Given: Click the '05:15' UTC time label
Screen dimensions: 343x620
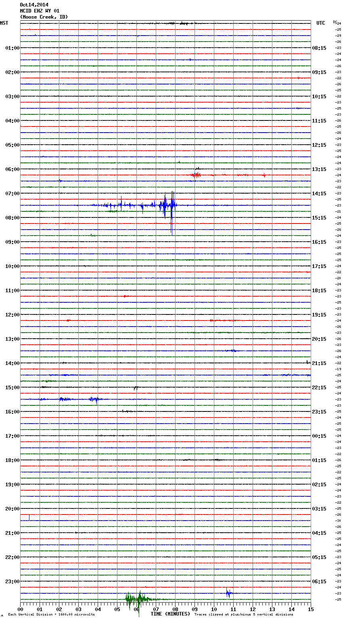Looking at the screenshot, I should point(319,557).
